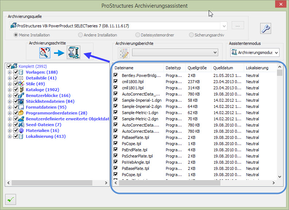The image size is (289, 210).
Task: Confirm with the green checkmark button
Action: coord(11,199)
